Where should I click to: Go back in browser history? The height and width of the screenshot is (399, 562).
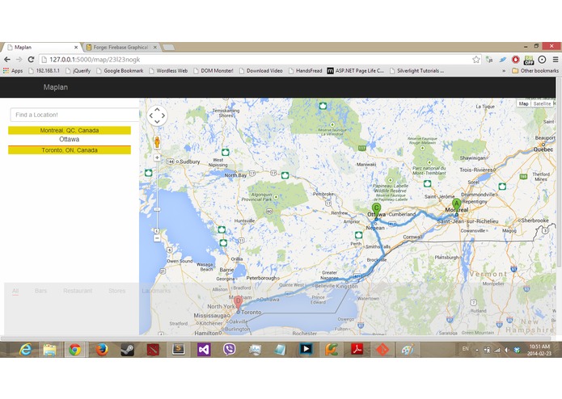tap(7, 60)
